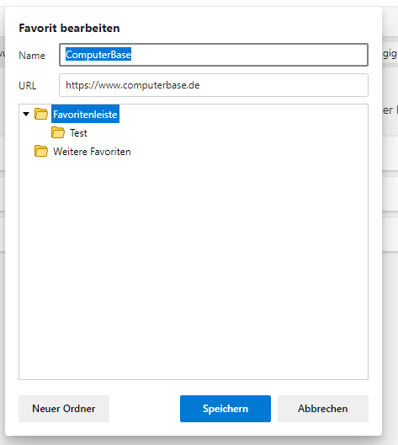Choose Weitere Favoriten as target folder

click(92, 151)
